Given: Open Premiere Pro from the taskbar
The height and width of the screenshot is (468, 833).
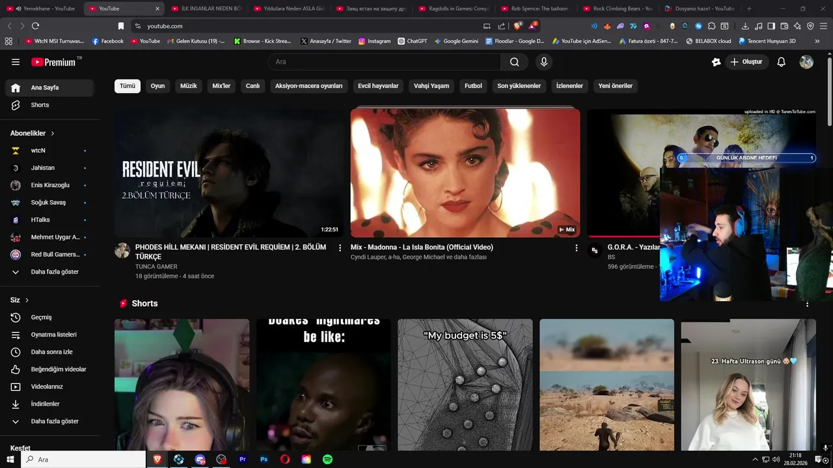Looking at the screenshot, I should [x=243, y=460].
